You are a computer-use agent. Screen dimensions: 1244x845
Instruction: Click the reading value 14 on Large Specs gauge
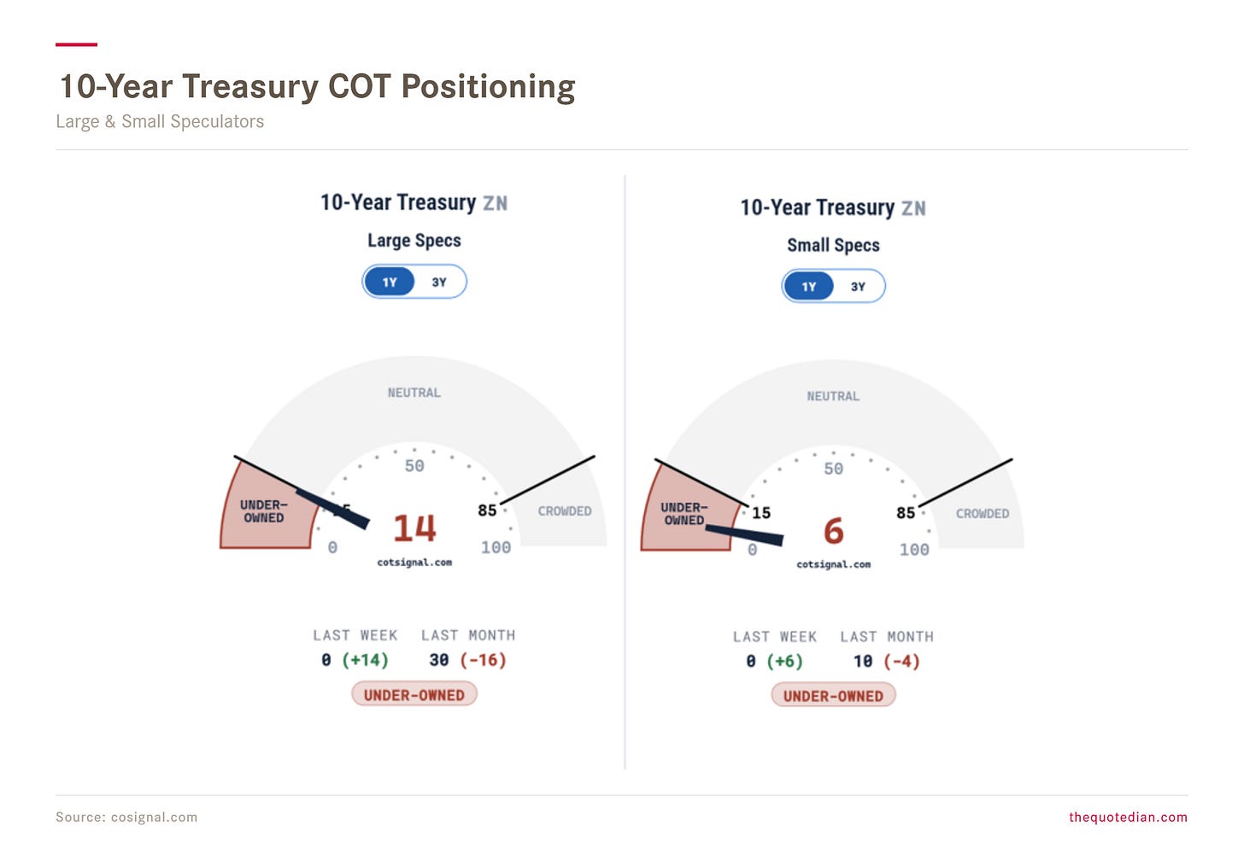[x=414, y=528]
